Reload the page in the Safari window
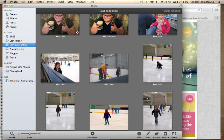 199,10
